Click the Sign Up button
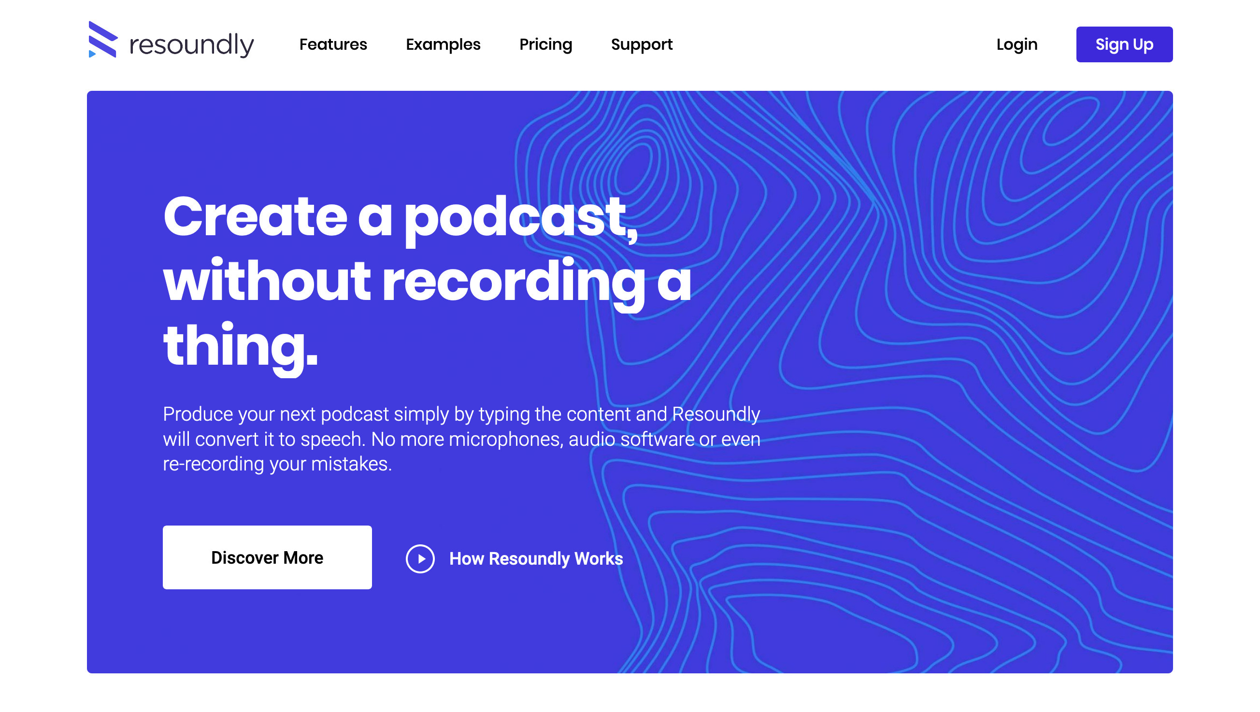The height and width of the screenshot is (712, 1260). coord(1124,44)
